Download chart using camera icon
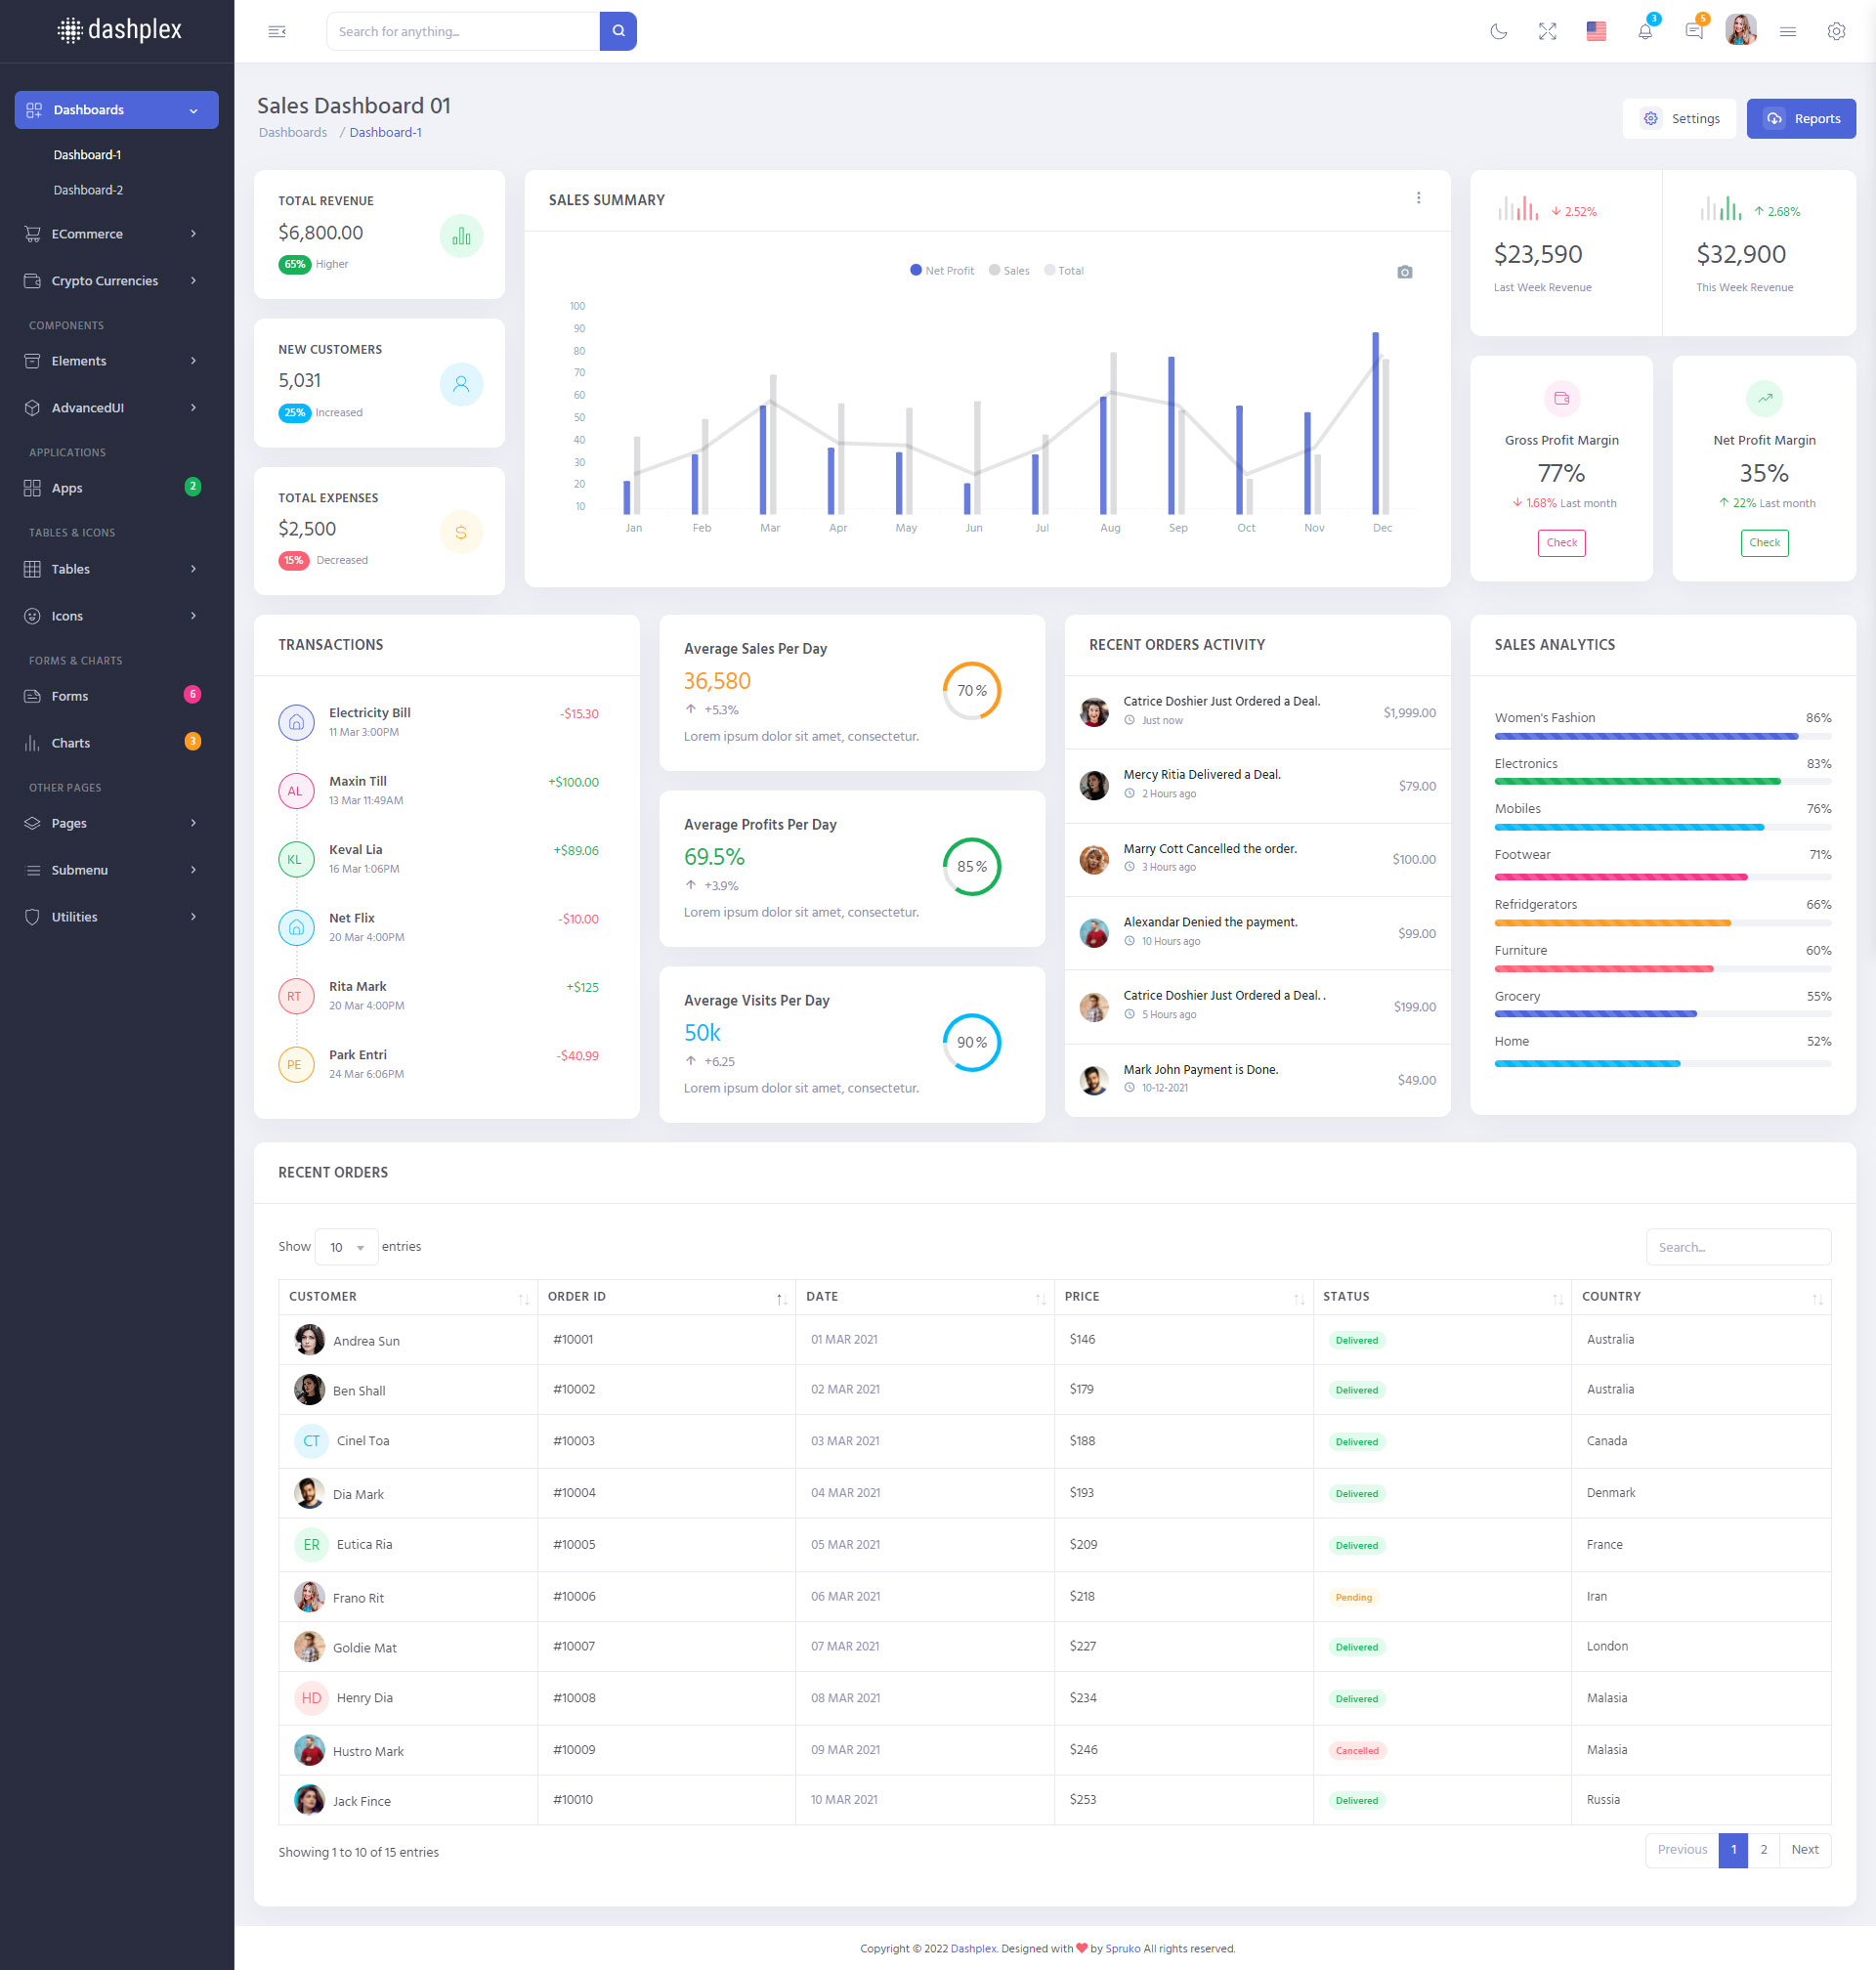The image size is (1876, 1970). pos(1404,272)
